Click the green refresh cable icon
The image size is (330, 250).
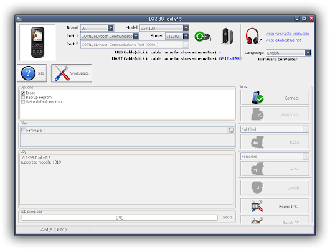click(202, 37)
